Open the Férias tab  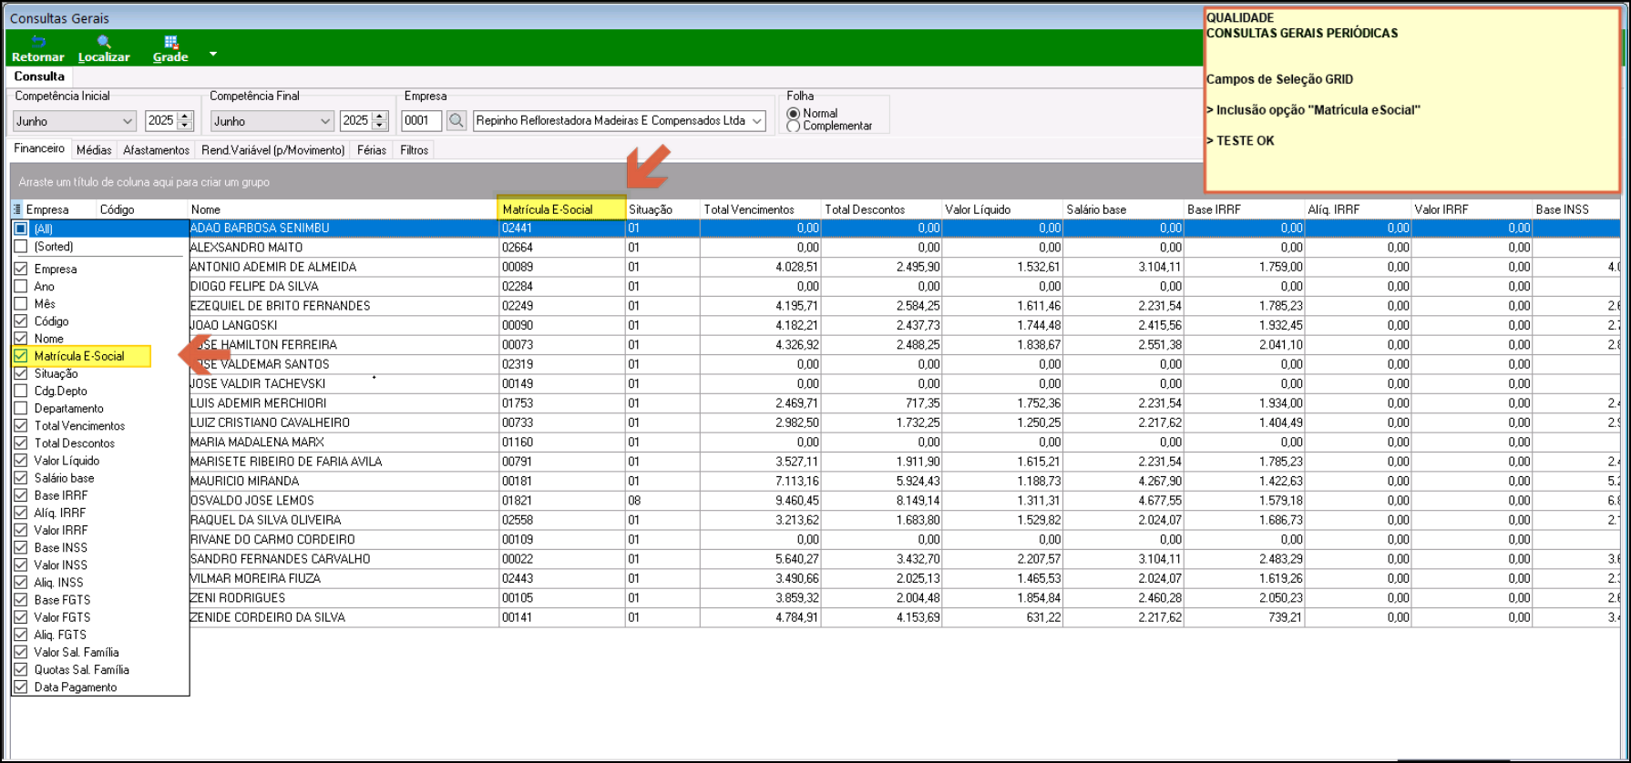pyautogui.click(x=372, y=150)
